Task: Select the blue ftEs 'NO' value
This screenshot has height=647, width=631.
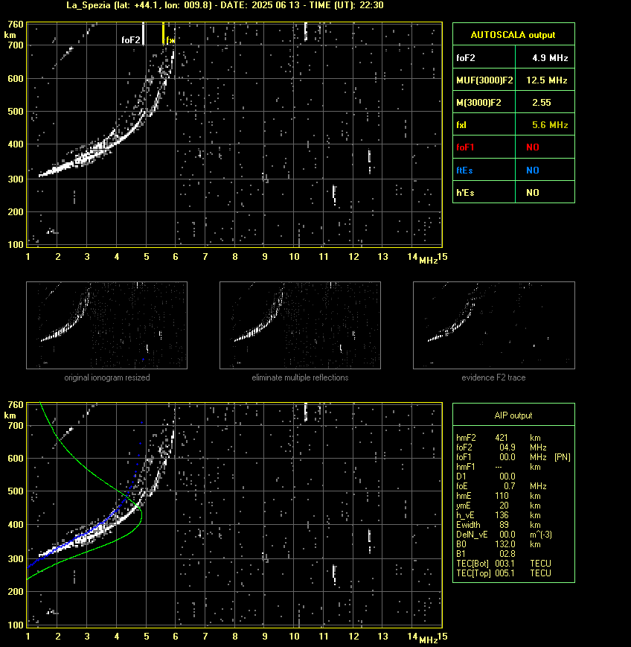Action: [x=533, y=170]
